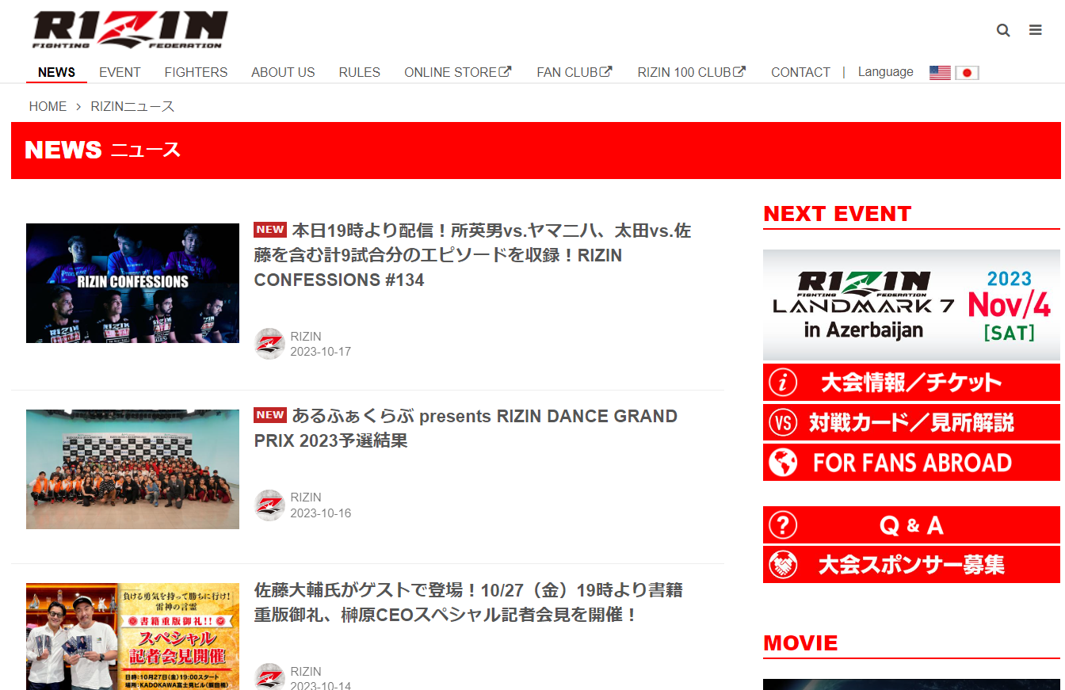The width and height of the screenshot is (1065, 690).
Task: Click external link icon beside FAN CLUB
Action: click(606, 71)
